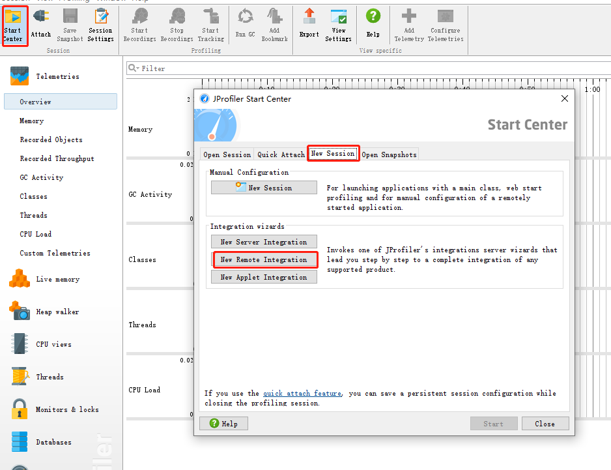Click the New Remote Integration button
Viewport: 611px width, 470px height.
click(x=264, y=259)
